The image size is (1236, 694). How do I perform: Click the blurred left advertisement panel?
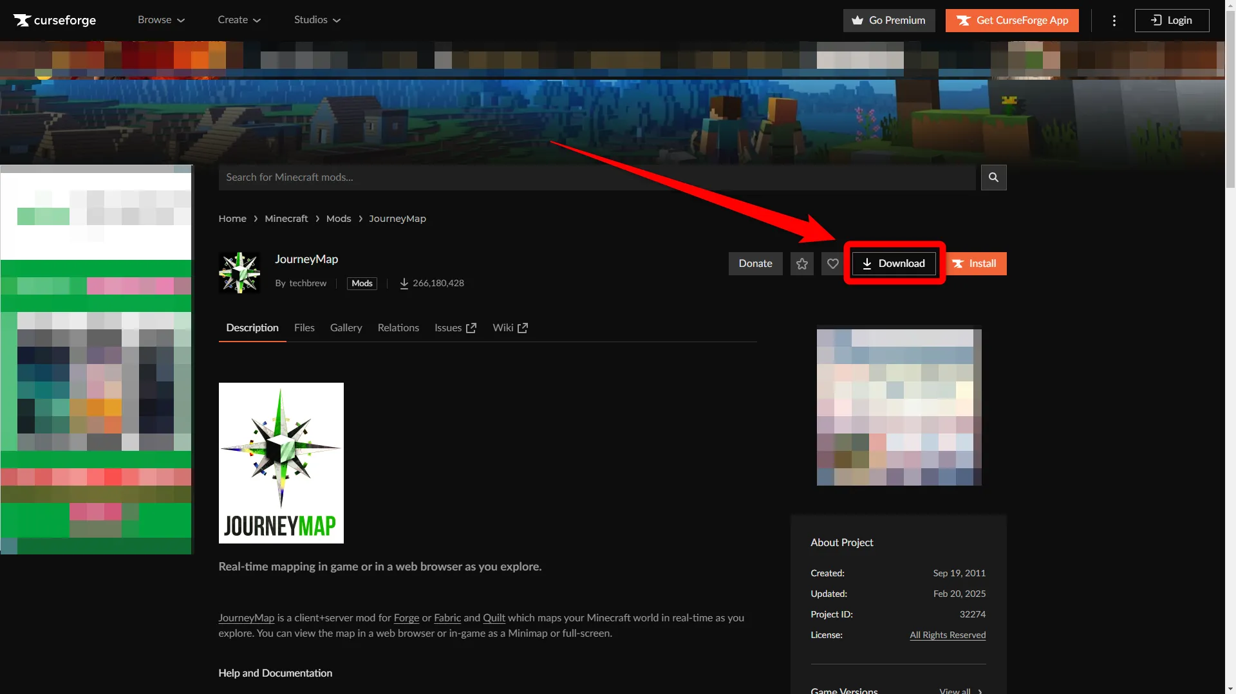tap(97, 360)
